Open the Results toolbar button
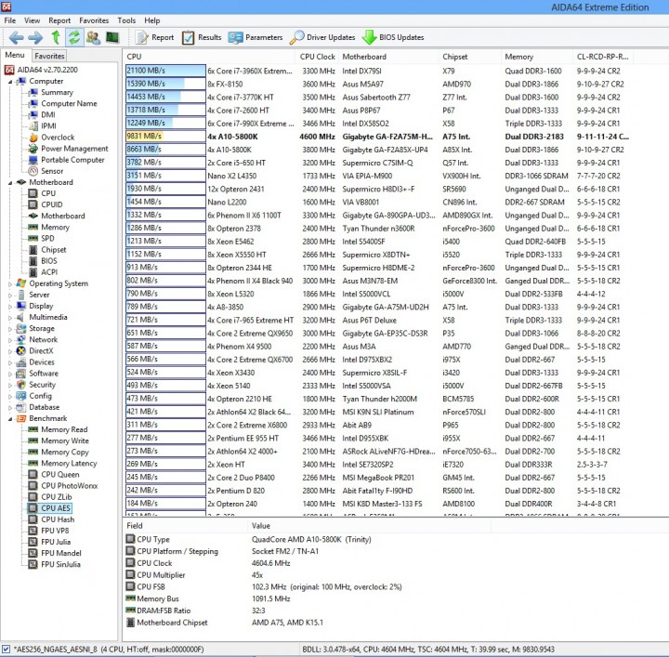The width and height of the screenshot is (669, 657). (x=202, y=37)
